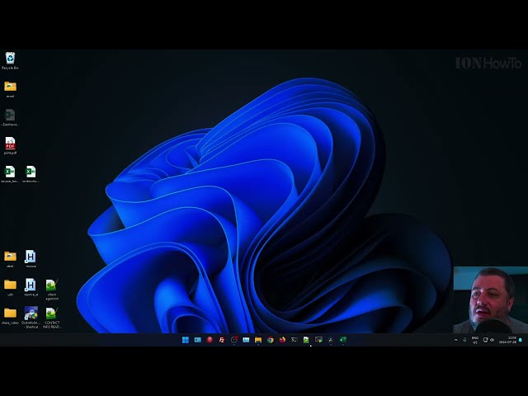
Task: Open the ENG language switcher in the tray
Action: pos(475,340)
